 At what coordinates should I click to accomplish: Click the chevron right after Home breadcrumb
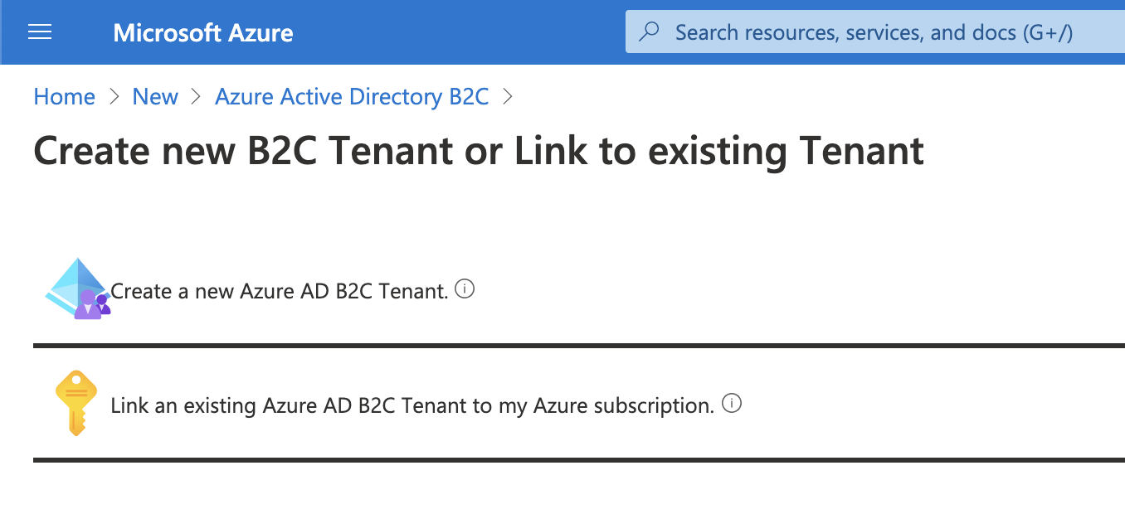pyautogui.click(x=114, y=97)
